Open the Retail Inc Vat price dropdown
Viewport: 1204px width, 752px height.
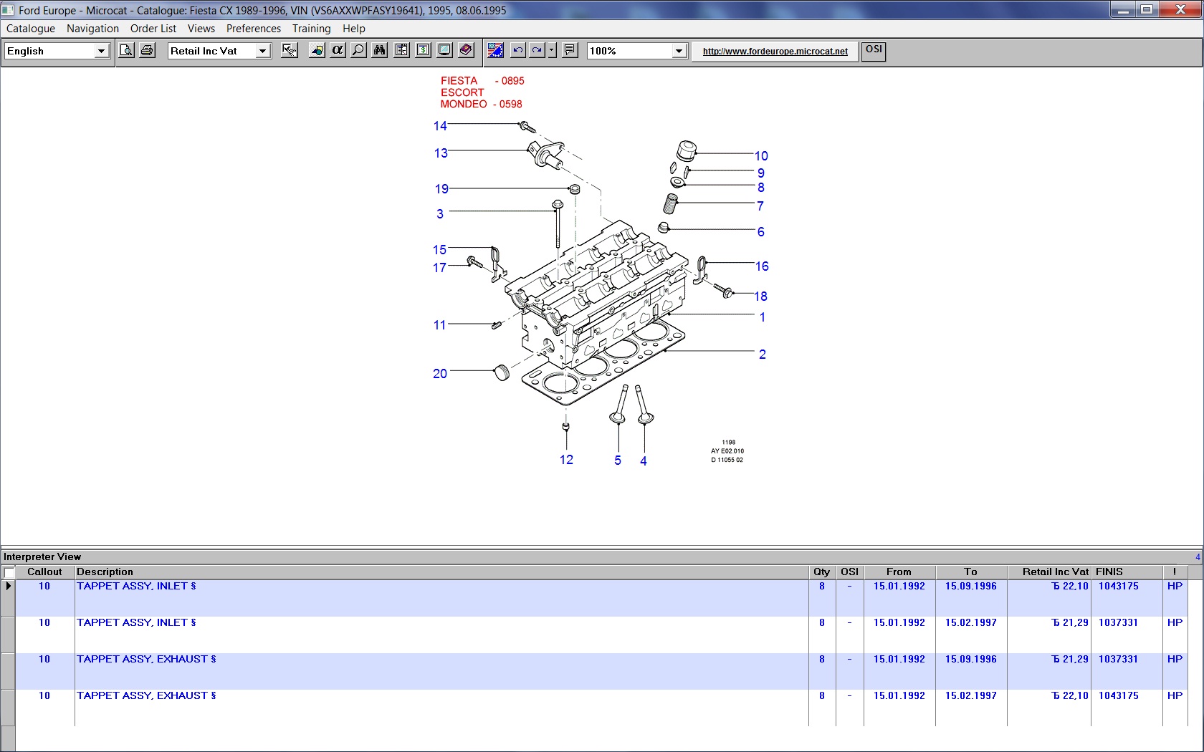coord(262,51)
